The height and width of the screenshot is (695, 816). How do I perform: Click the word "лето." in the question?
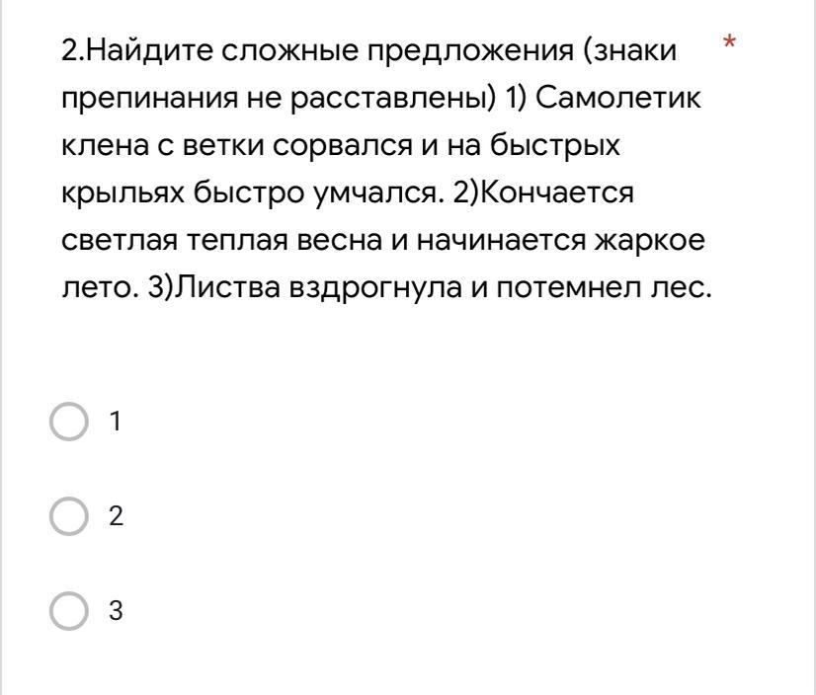(x=101, y=288)
